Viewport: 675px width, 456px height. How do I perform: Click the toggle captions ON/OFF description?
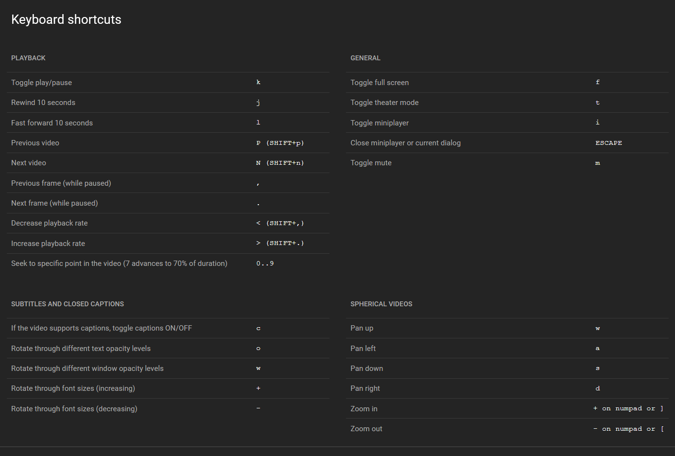(x=102, y=328)
